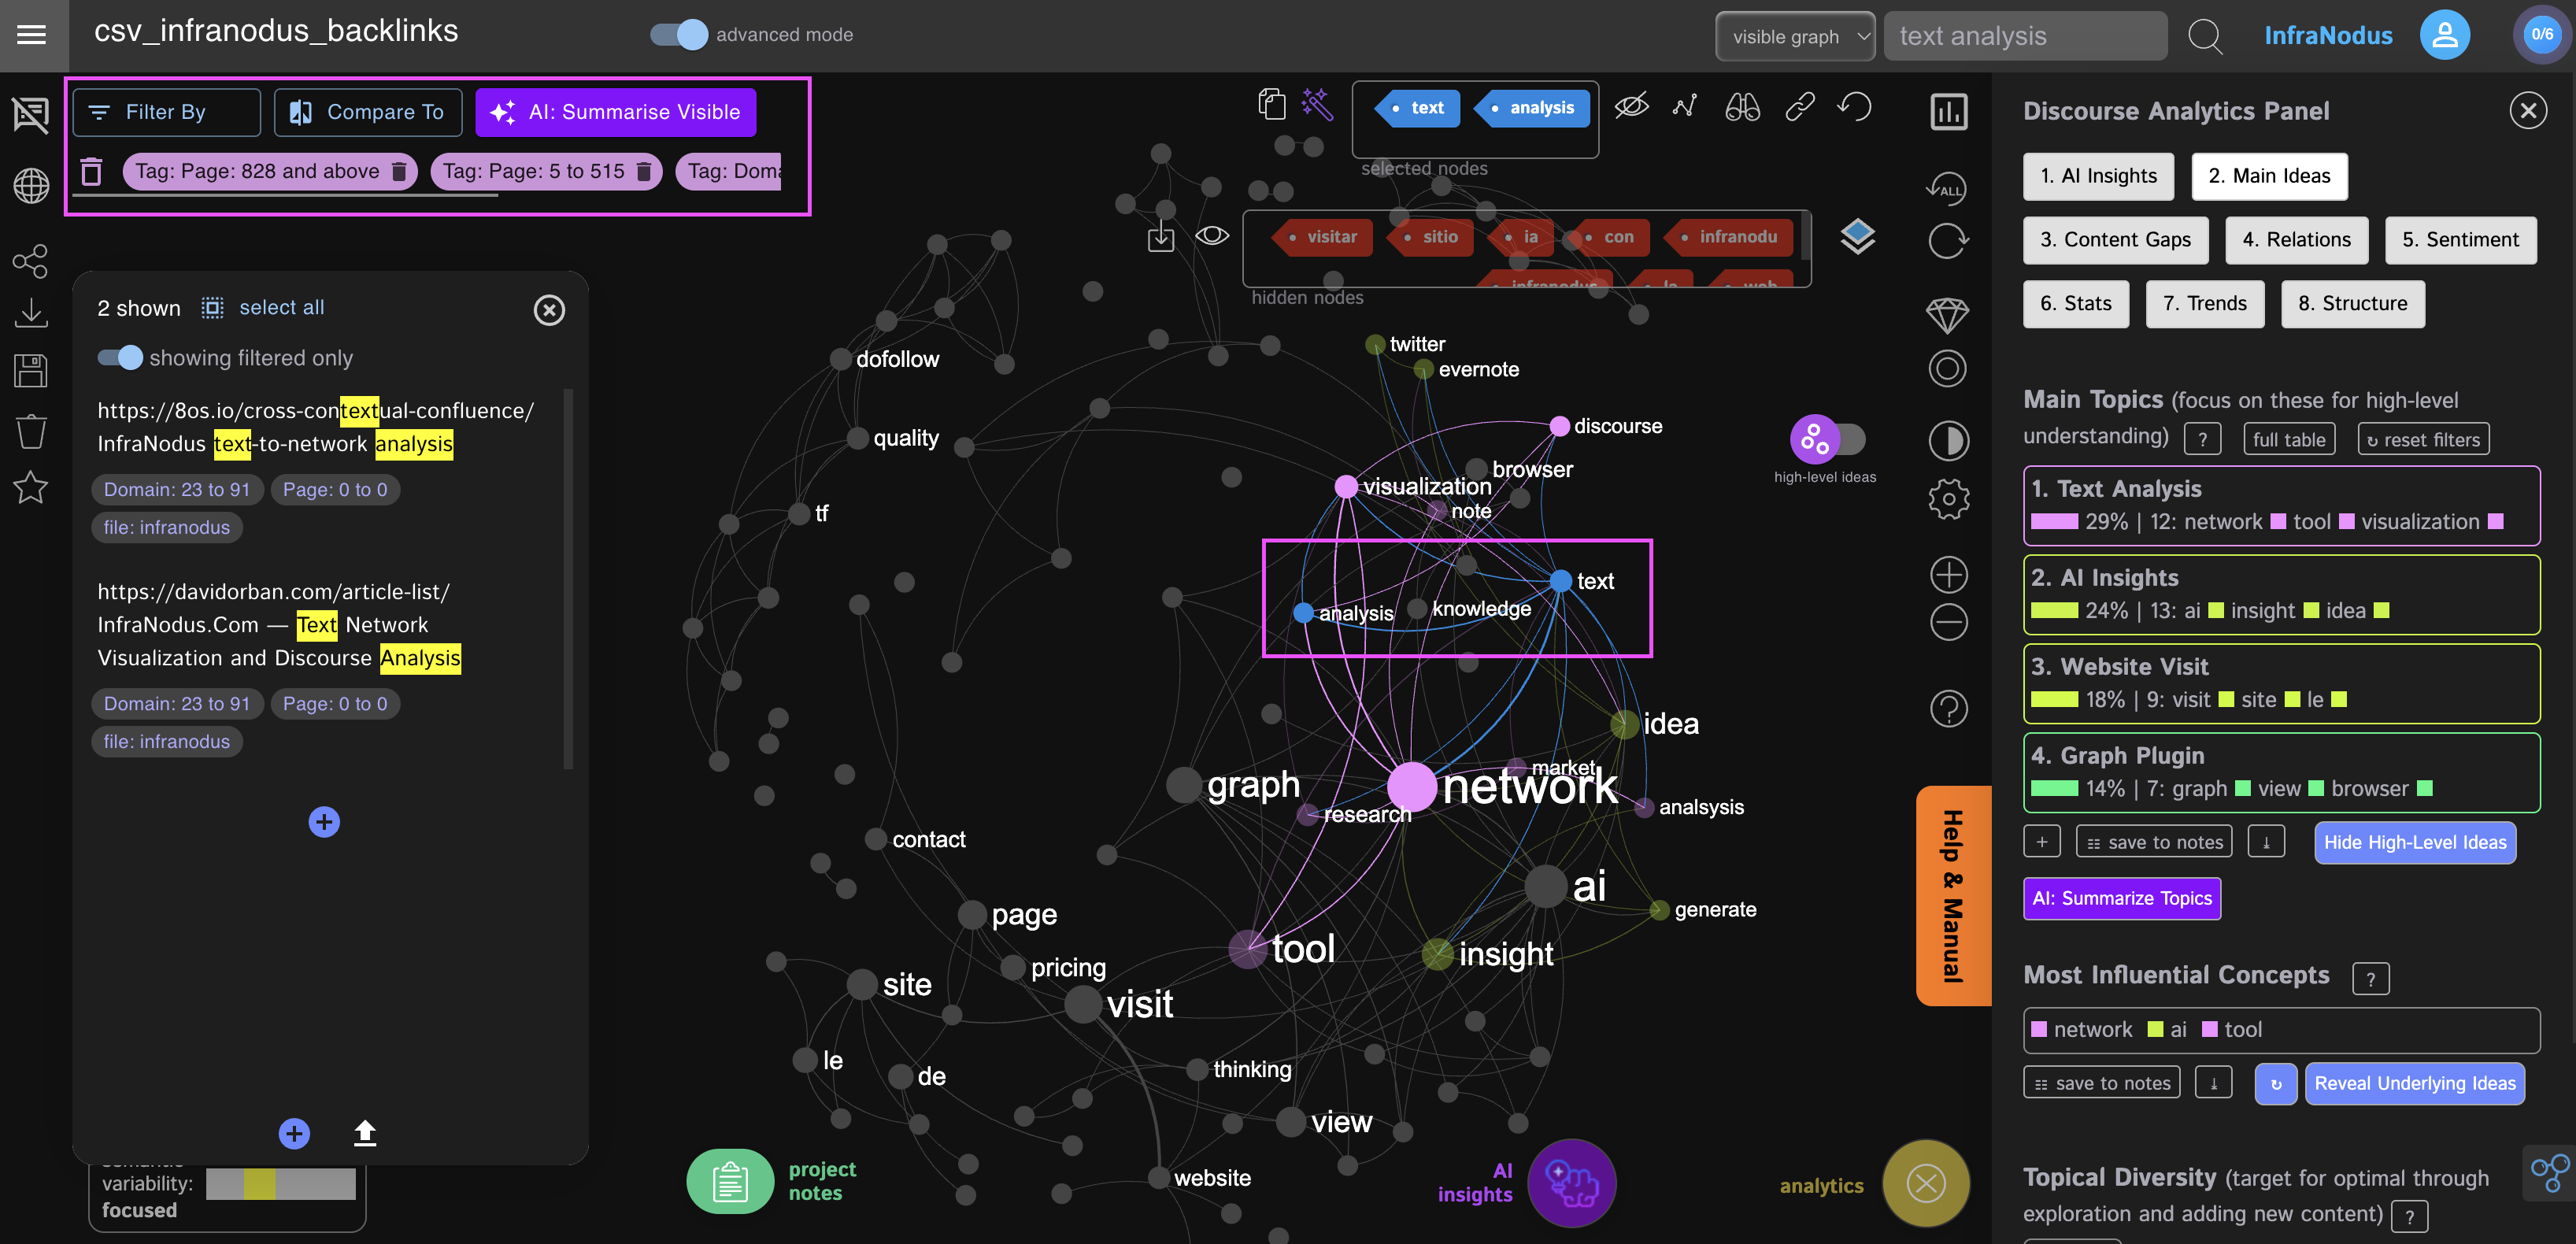This screenshot has width=2576, height=1244.
Task: Close the filtered statements panel
Action: tap(549, 309)
